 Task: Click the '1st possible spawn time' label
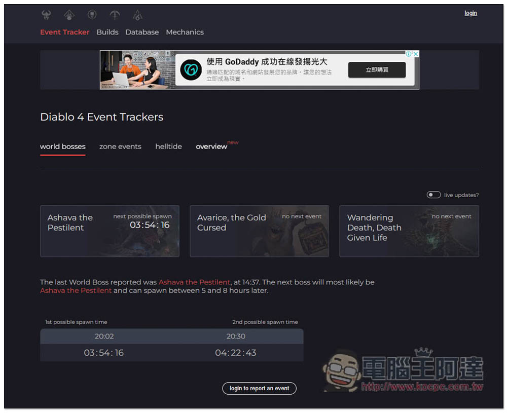76,322
